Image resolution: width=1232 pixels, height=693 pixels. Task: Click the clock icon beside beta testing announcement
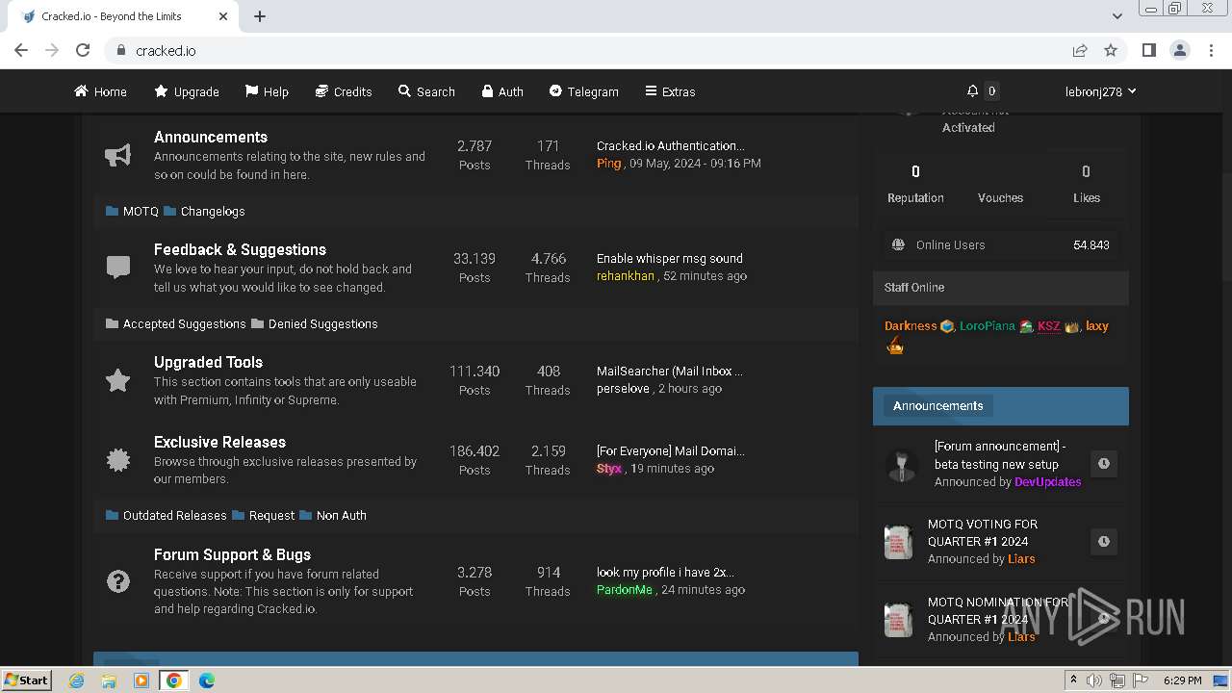pyautogui.click(x=1104, y=464)
